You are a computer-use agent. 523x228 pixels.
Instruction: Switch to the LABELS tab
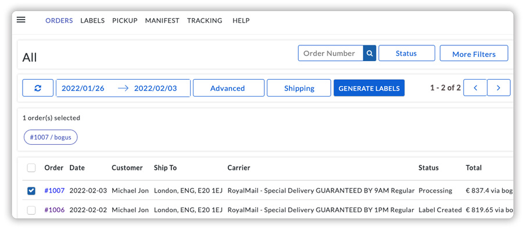pyautogui.click(x=92, y=20)
